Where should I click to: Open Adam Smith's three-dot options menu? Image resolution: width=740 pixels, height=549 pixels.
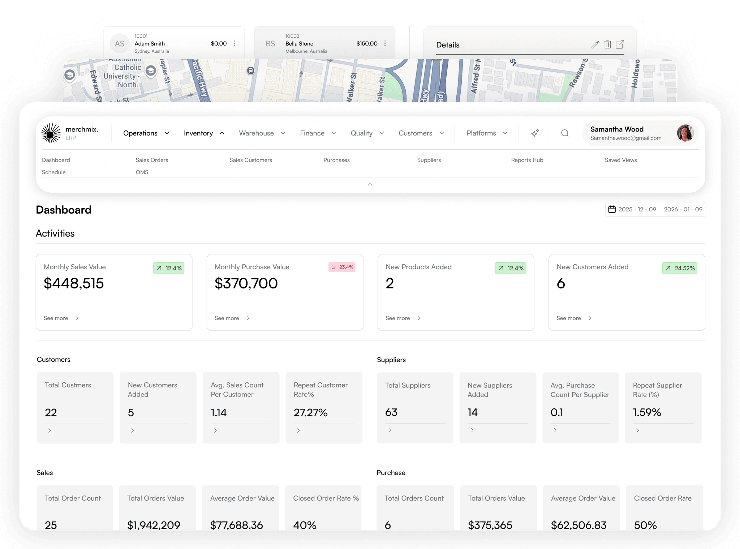click(234, 43)
